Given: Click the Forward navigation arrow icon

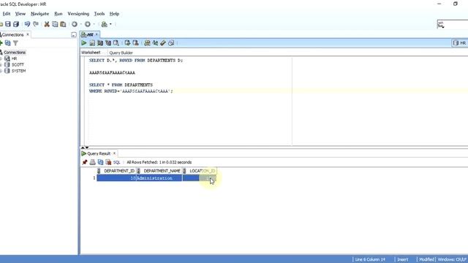Looking at the screenshot, I should point(88,24).
